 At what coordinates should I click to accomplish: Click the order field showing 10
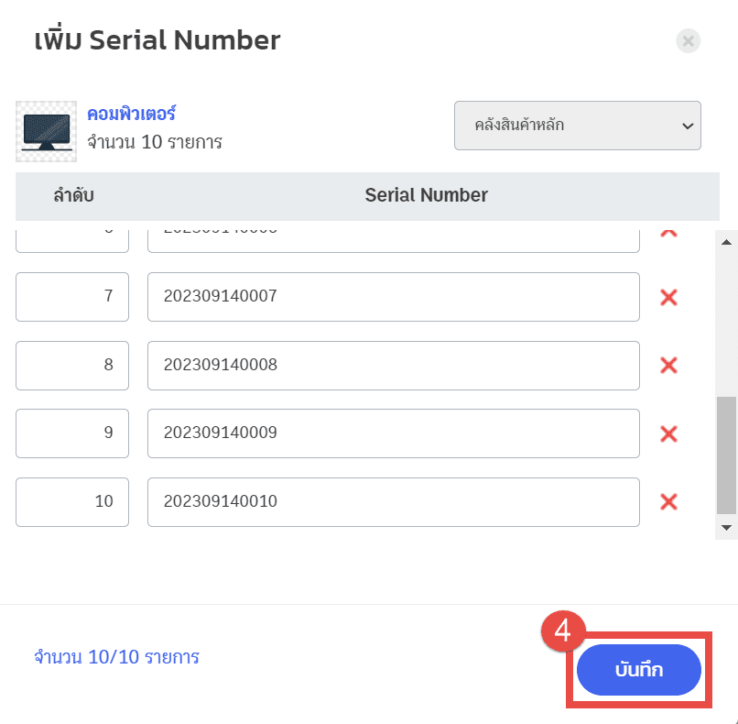(72, 502)
